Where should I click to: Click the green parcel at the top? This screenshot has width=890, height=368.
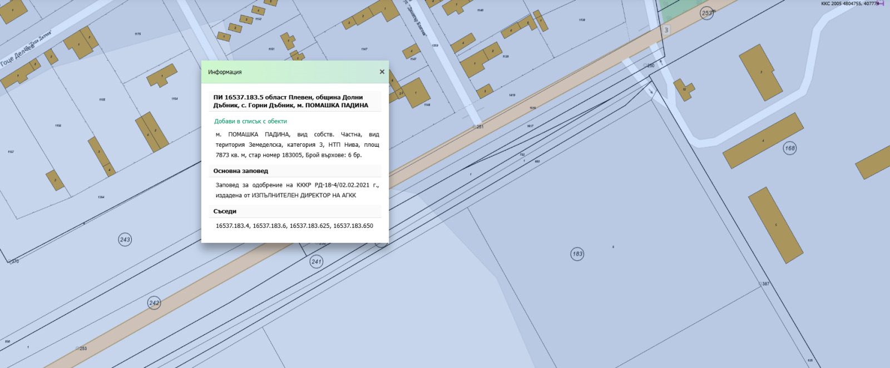point(678,9)
